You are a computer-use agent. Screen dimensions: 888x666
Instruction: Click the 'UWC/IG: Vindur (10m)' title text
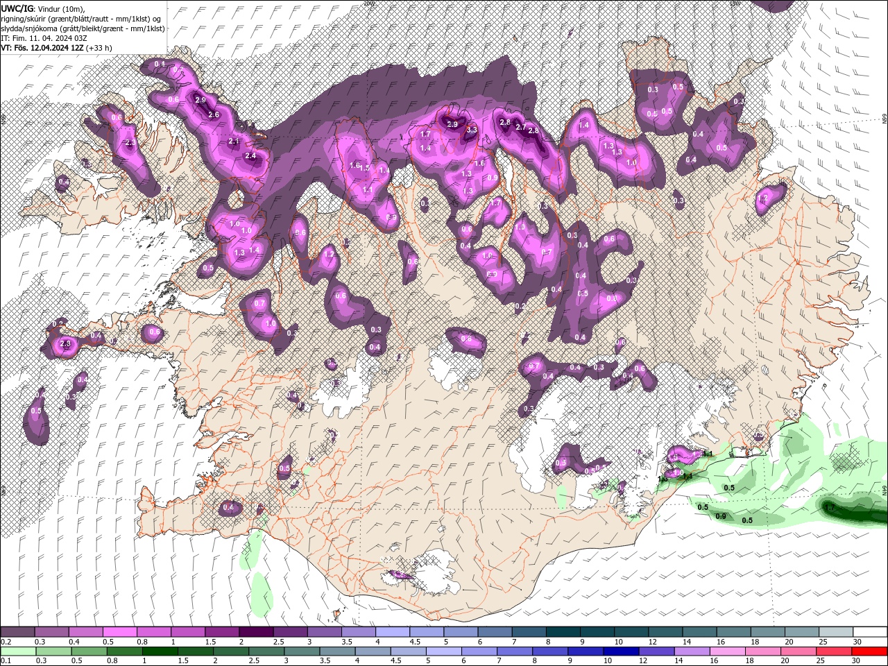tap(42, 8)
